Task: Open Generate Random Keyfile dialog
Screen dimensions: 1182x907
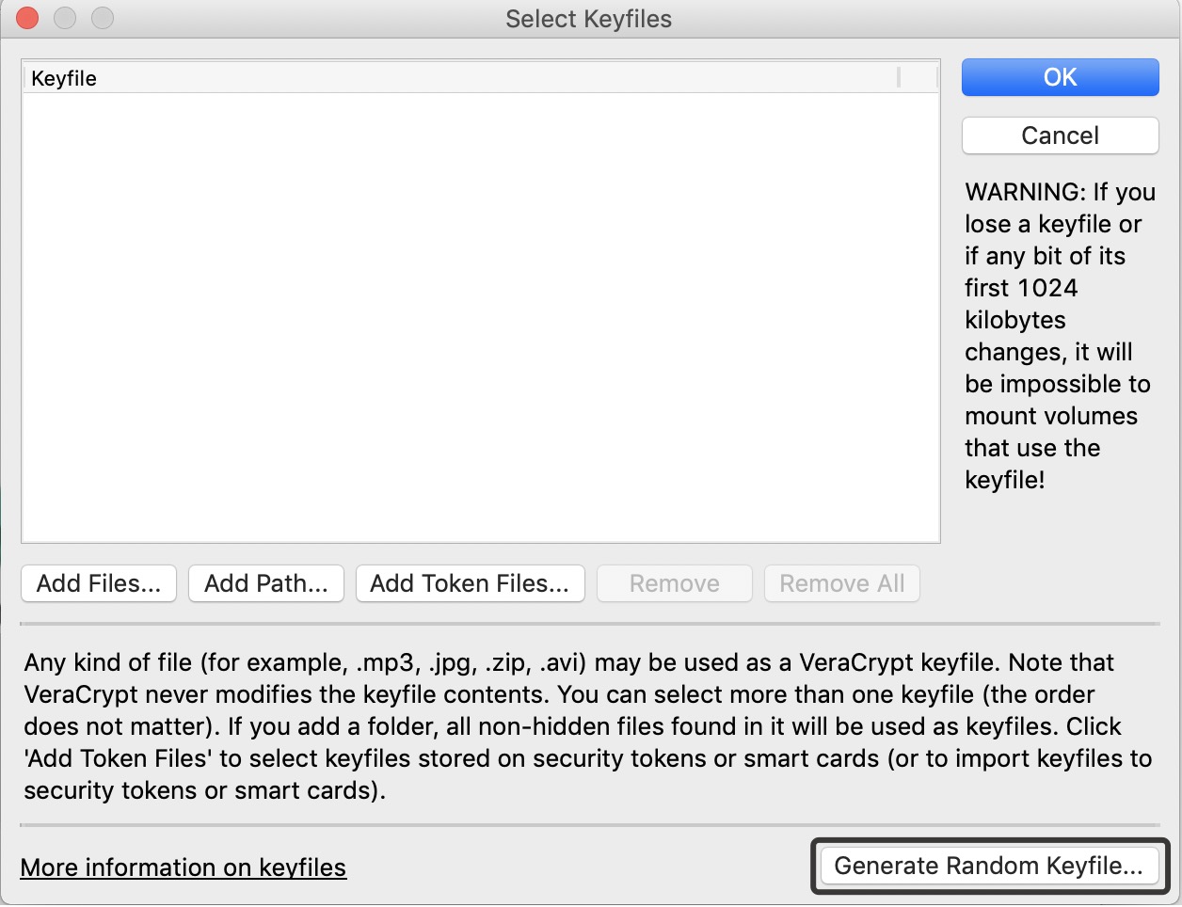Action: pyautogui.click(x=988, y=866)
